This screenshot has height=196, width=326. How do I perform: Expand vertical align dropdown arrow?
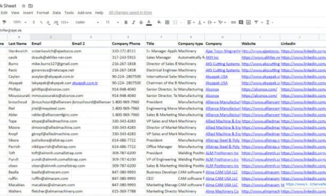204,23
